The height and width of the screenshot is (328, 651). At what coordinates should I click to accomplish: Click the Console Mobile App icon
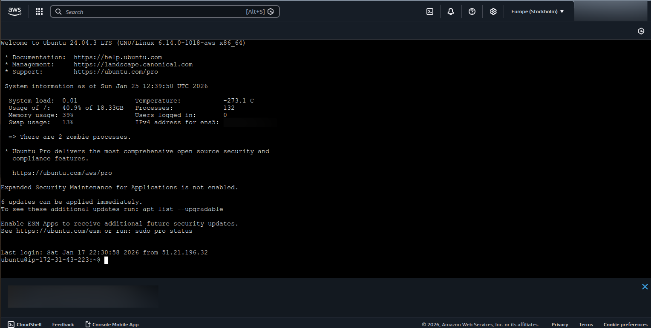[87, 324]
